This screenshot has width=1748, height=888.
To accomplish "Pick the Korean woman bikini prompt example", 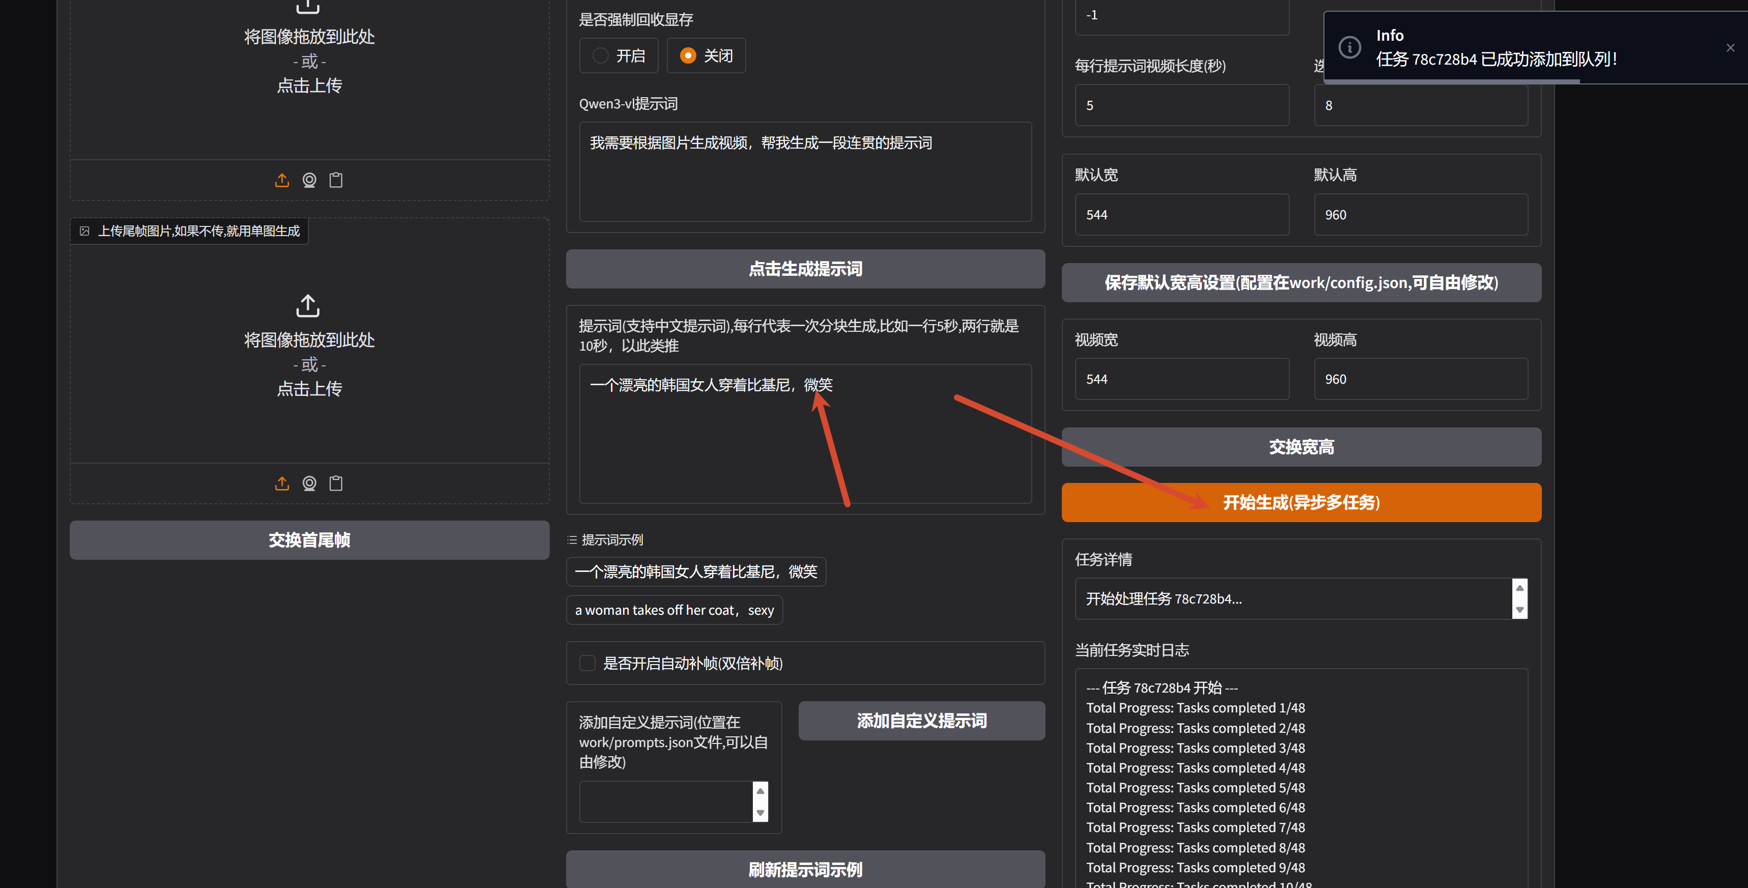I will coord(695,572).
